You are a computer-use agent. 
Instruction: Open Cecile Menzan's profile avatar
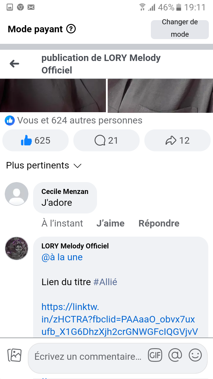[17, 194]
